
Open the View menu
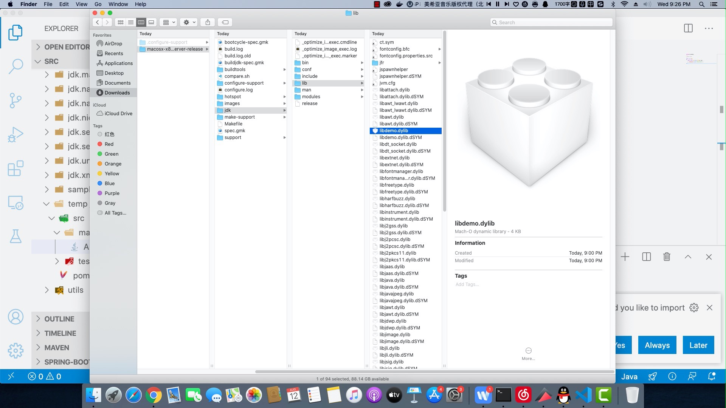point(81,4)
